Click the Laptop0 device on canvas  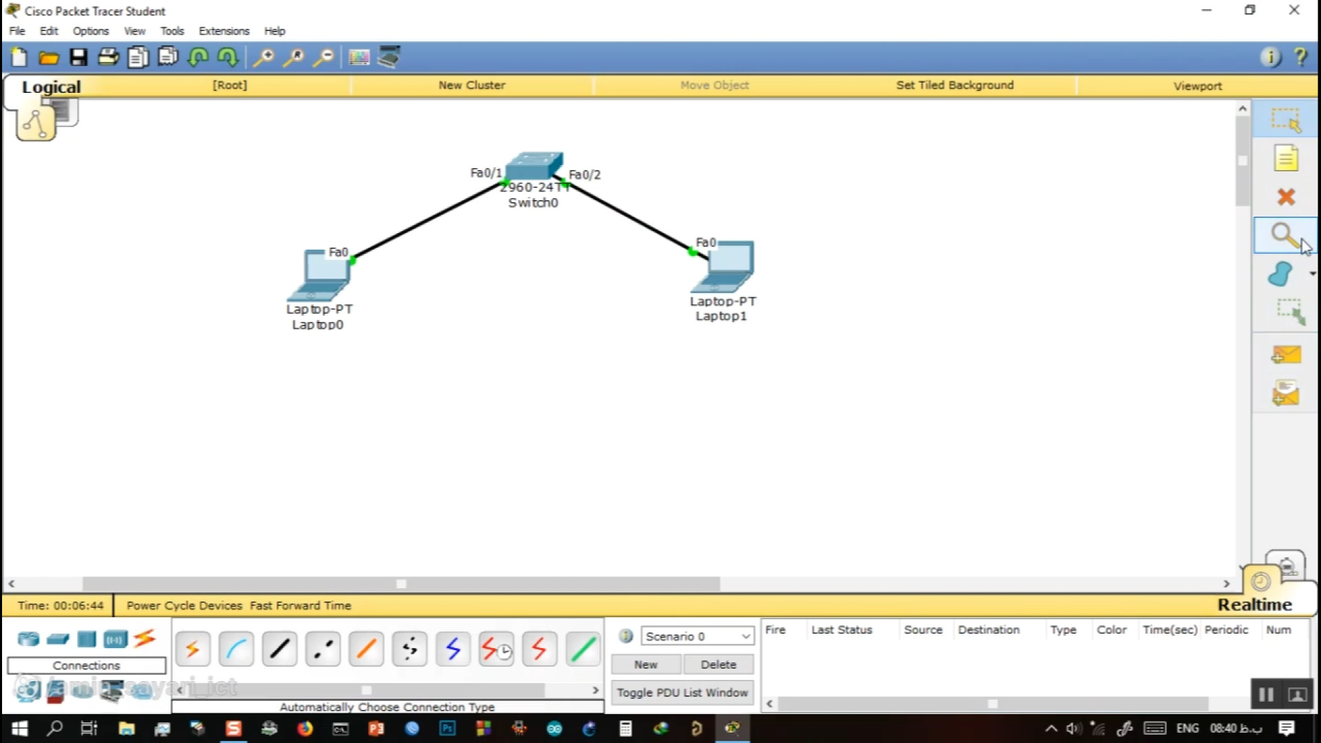point(321,275)
